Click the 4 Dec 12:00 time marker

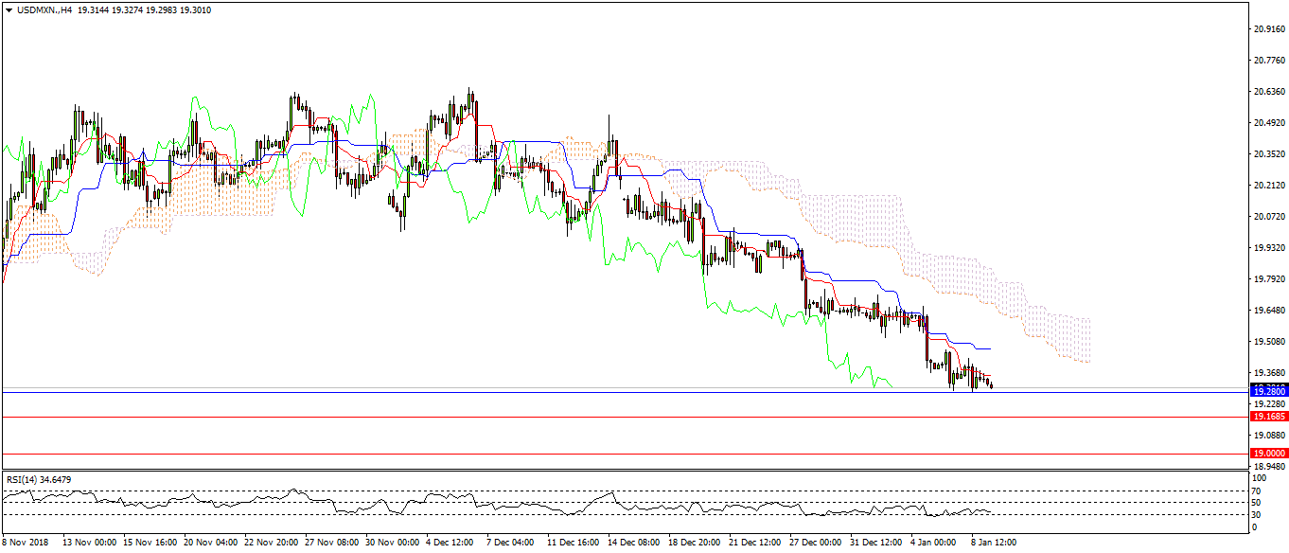(x=450, y=544)
